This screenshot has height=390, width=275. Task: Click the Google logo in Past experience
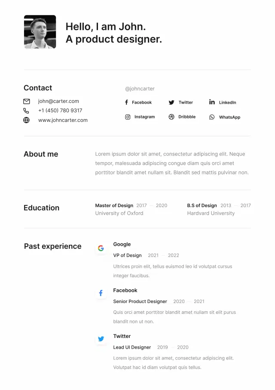click(x=101, y=248)
